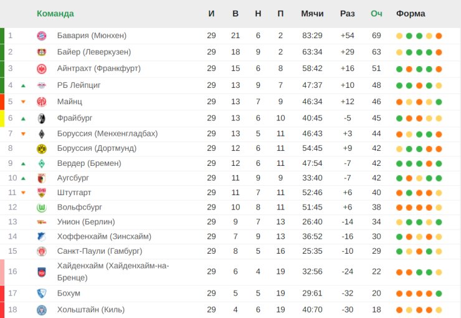Viewport: 461px width, 318px height.
Task: Click the Eintracht Frankfurt club logo
Action: coord(42,69)
